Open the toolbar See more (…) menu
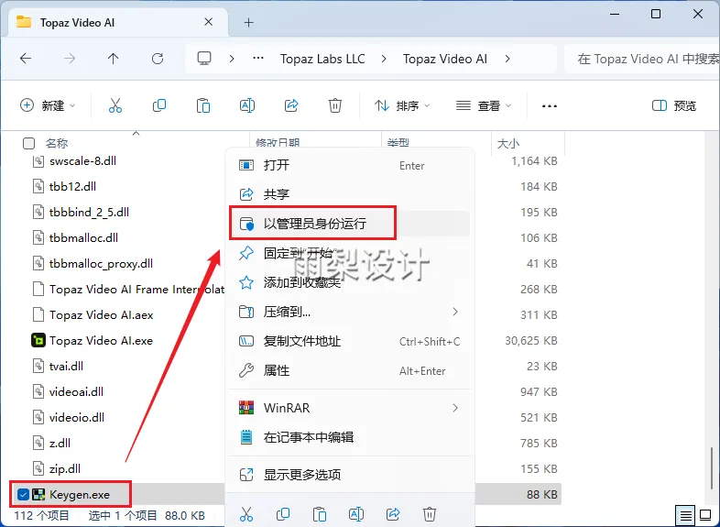720x527 pixels. point(550,106)
